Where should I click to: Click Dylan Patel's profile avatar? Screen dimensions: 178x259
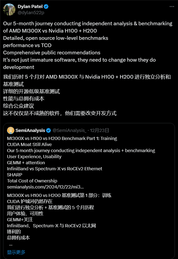point(9,9)
